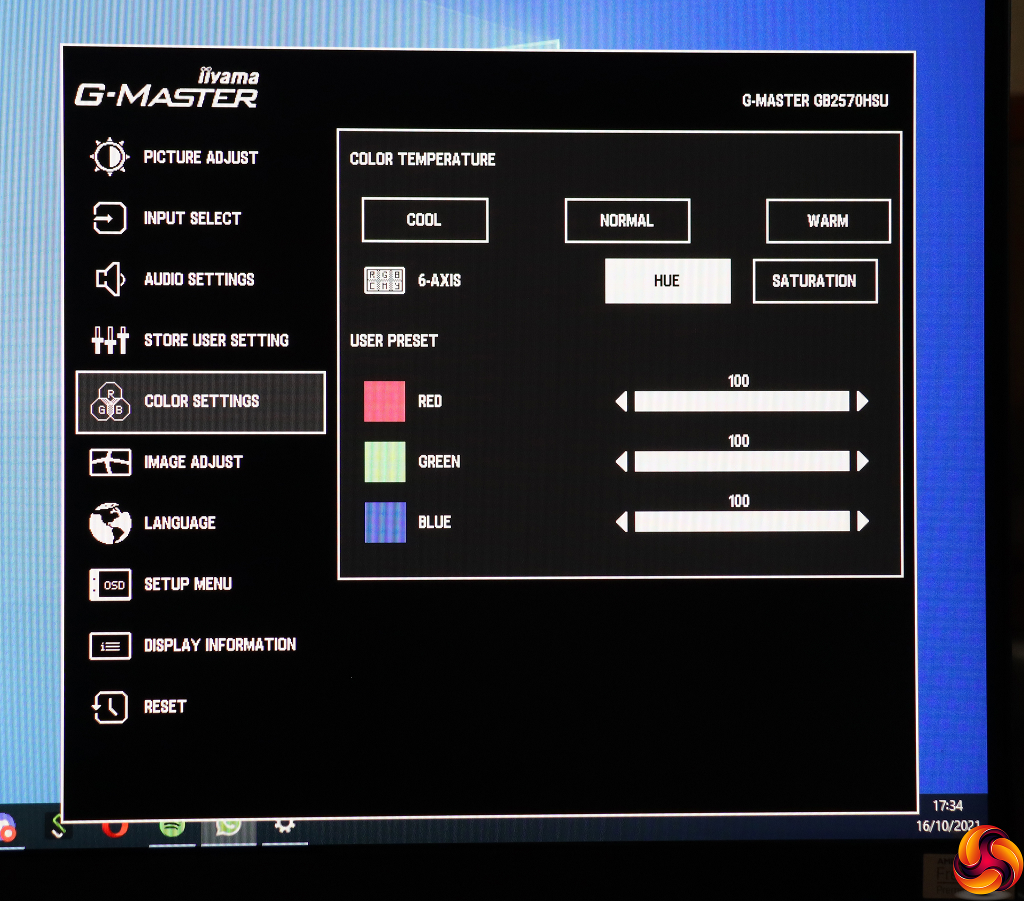Select the Normal color temperature
1024x901 pixels.
[x=626, y=221]
